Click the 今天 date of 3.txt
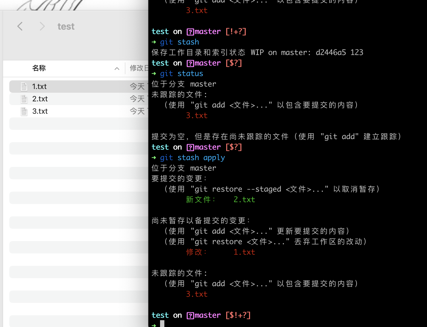This screenshot has height=327, width=427. 137,111
